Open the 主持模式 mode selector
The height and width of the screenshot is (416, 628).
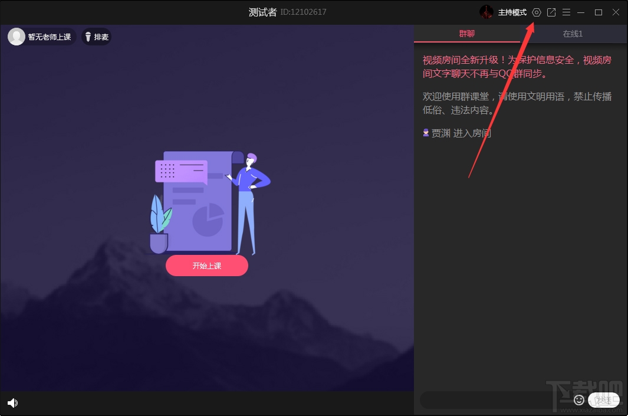[x=512, y=12]
